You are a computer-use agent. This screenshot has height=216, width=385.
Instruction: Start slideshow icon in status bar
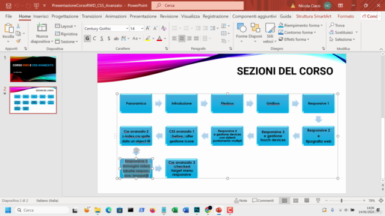318,200
